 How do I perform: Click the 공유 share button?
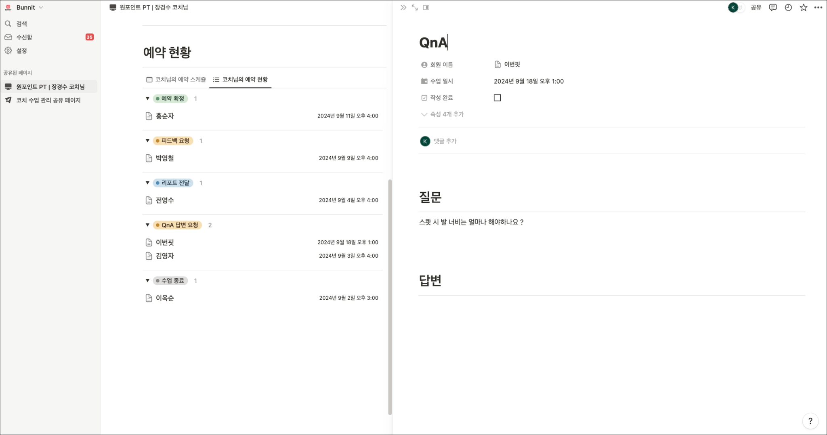point(756,8)
